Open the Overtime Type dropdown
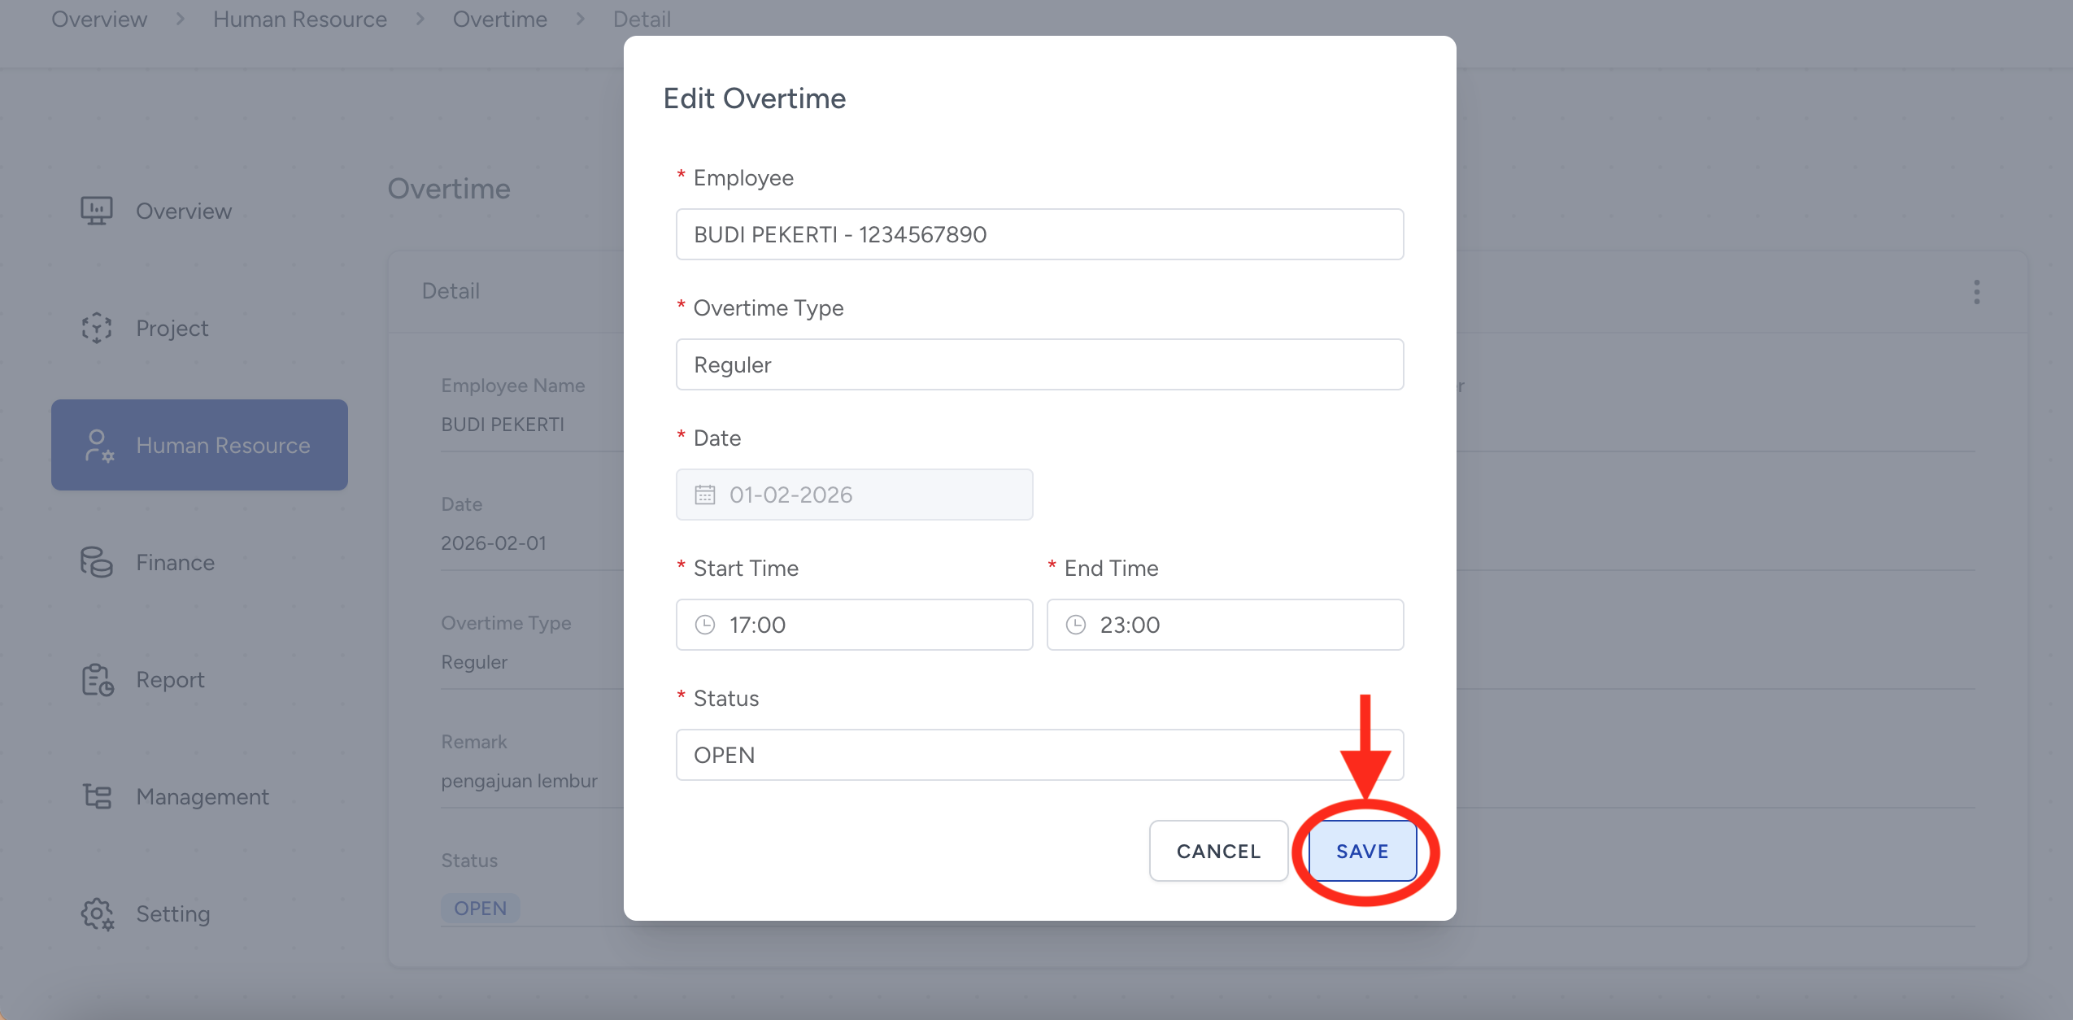 pyautogui.click(x=1039, y=364)
